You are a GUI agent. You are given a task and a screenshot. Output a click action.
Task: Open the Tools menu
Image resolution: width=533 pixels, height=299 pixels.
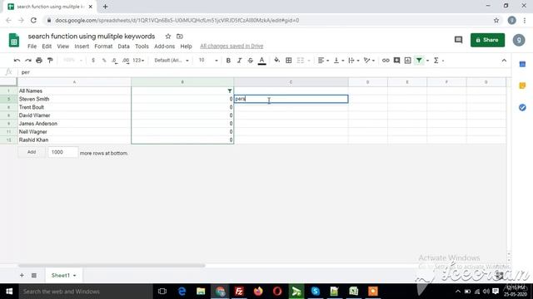(x=142, y=47)
